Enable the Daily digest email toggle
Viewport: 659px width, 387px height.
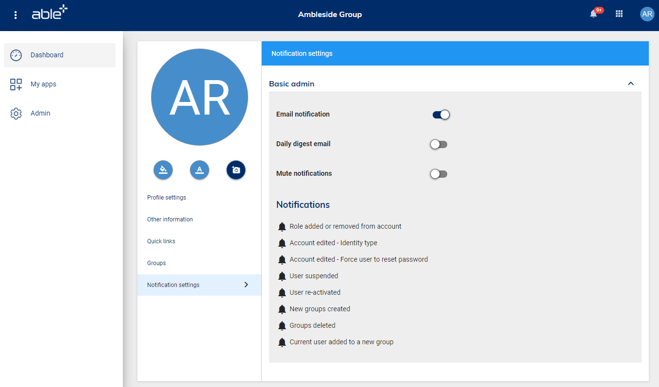click(439, 144)
